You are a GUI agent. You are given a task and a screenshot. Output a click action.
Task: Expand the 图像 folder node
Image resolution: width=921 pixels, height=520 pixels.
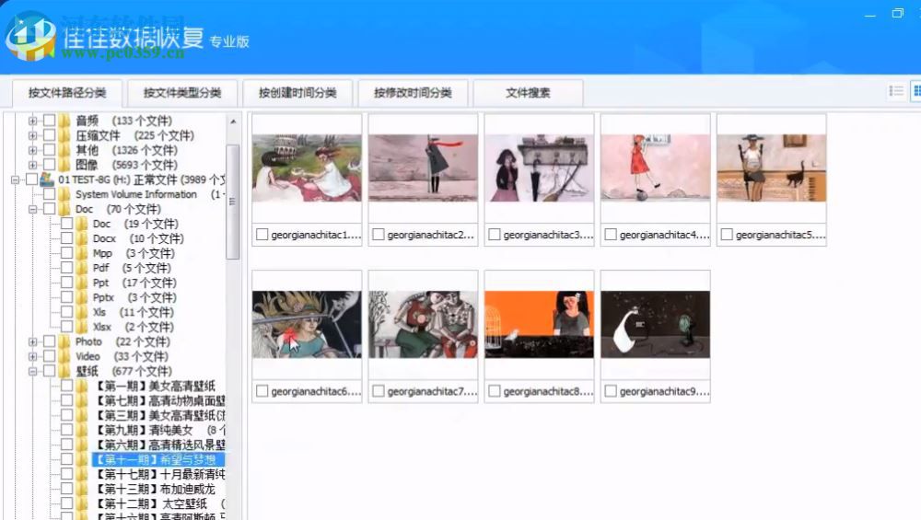(33, 165)
